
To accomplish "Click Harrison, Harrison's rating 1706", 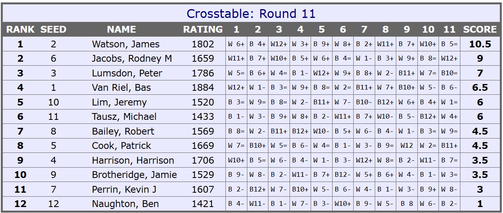I will (203, 160).
